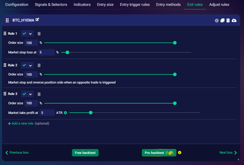This screenshot has width=244, height=165.
Task: Toggle the Rule 2 enabled checkmark
Action: (x=24, y=65)
